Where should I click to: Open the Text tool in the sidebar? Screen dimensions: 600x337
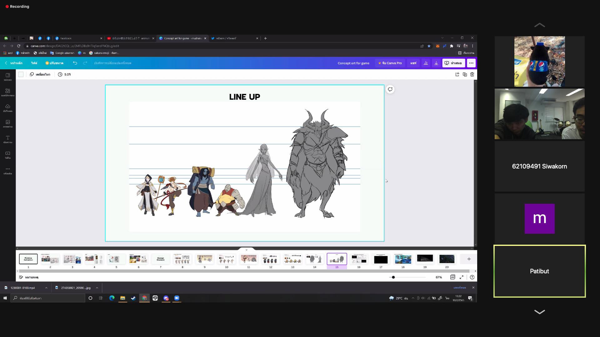point(8,139)
